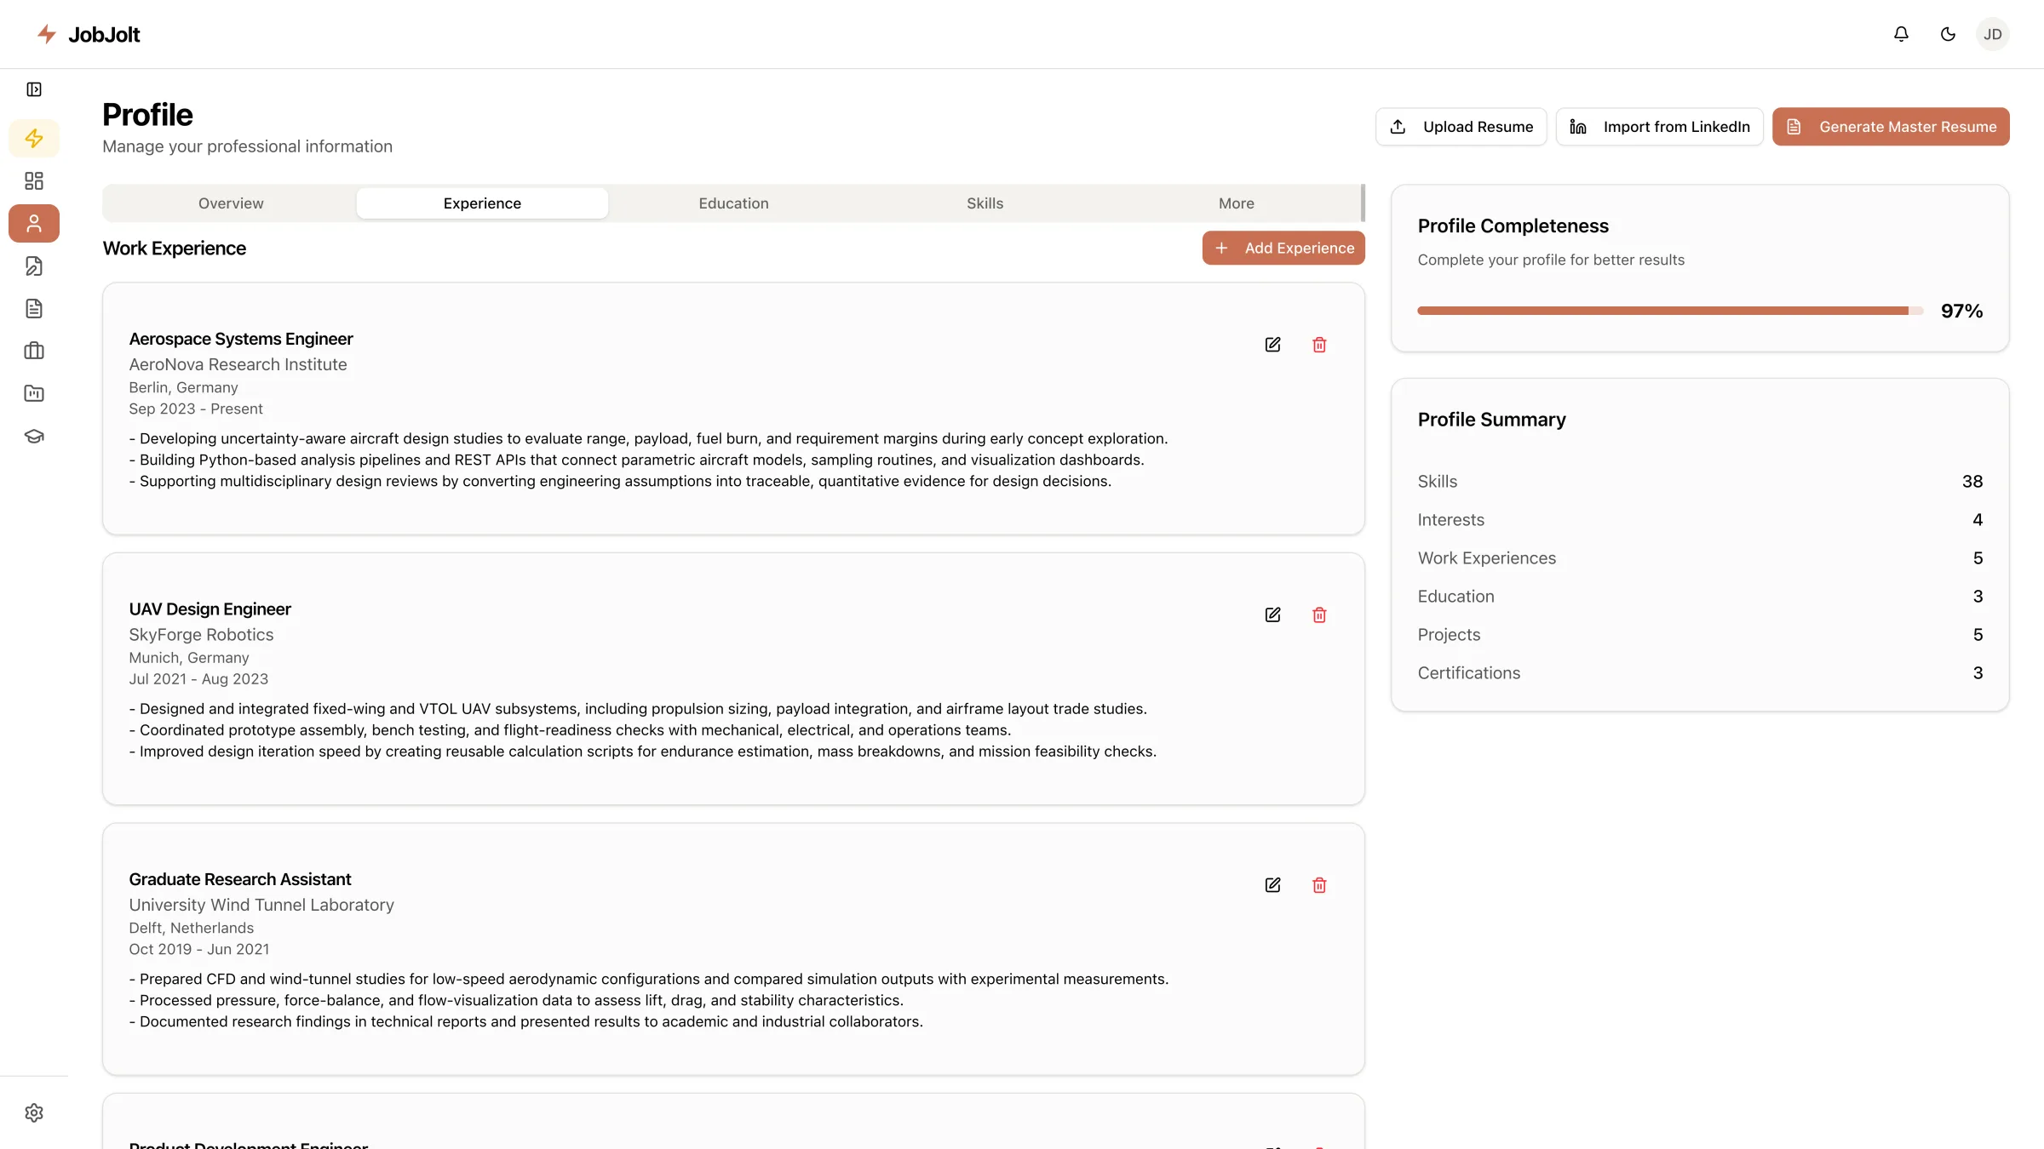Click Graduate Research Assistant title
Screen dimensions: 2044x1149
click(239, 879)
